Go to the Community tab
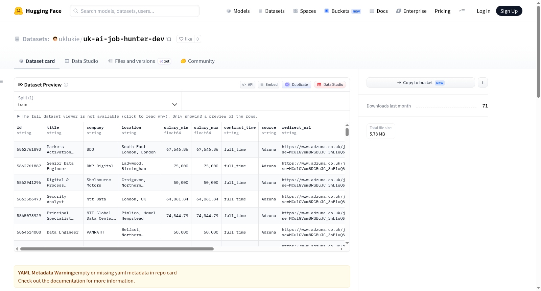541x291 pixels. [x=197, y=61]
